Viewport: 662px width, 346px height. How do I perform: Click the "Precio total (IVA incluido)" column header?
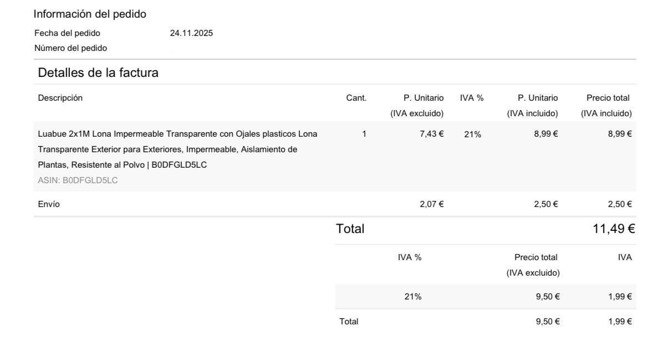[x=607, y=106]
